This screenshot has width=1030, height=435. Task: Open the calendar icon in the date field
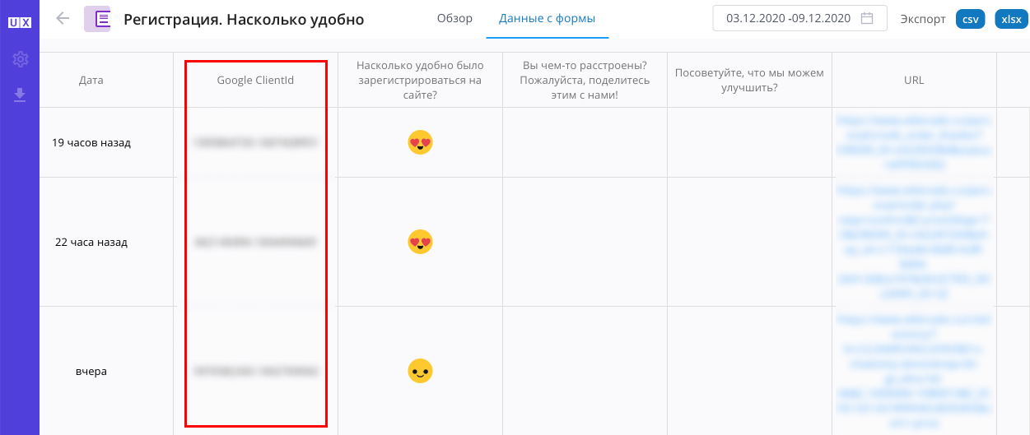coord(867,18)
